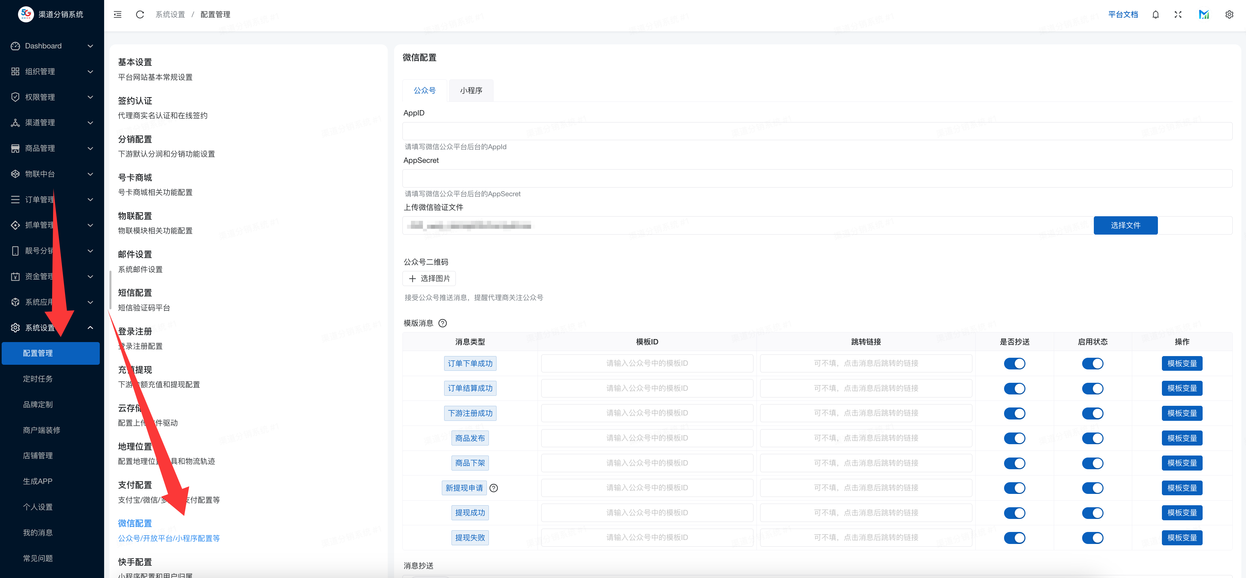Open the 平台文档 link

(1123, 14)
